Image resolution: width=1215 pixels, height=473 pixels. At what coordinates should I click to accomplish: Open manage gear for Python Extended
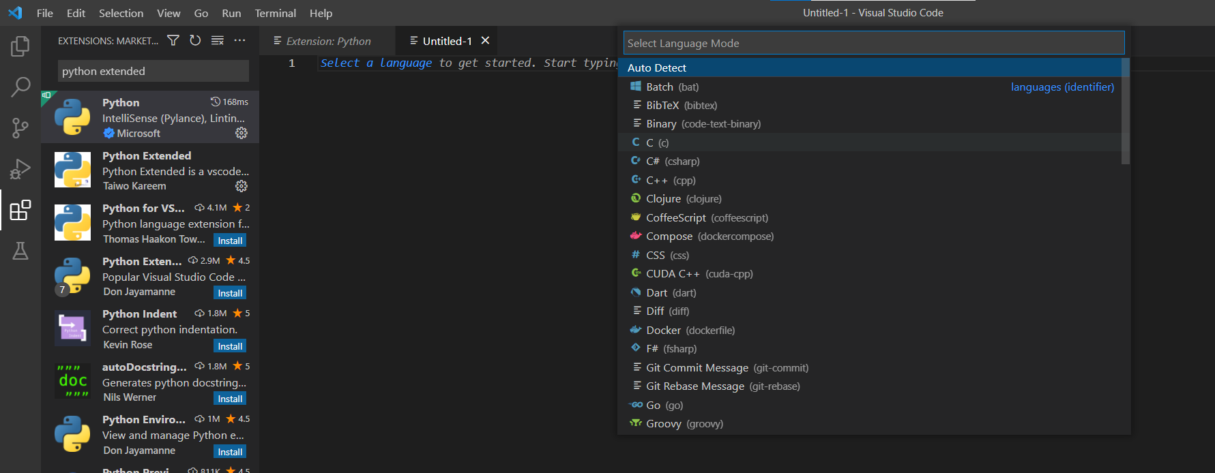241,186
